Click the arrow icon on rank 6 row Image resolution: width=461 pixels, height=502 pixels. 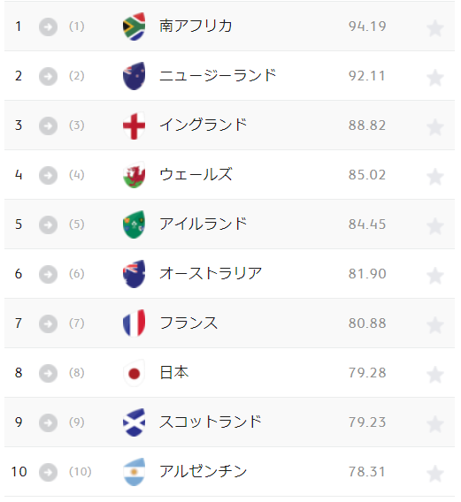pos(48,274)
